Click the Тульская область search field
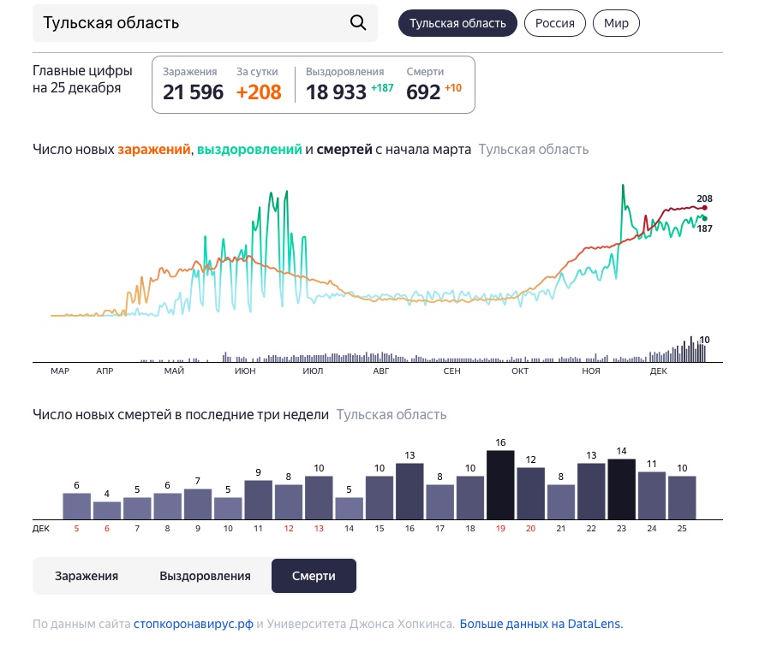 click(188, 23)
